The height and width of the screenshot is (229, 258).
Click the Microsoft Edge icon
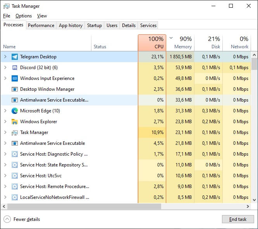(15, 111)
